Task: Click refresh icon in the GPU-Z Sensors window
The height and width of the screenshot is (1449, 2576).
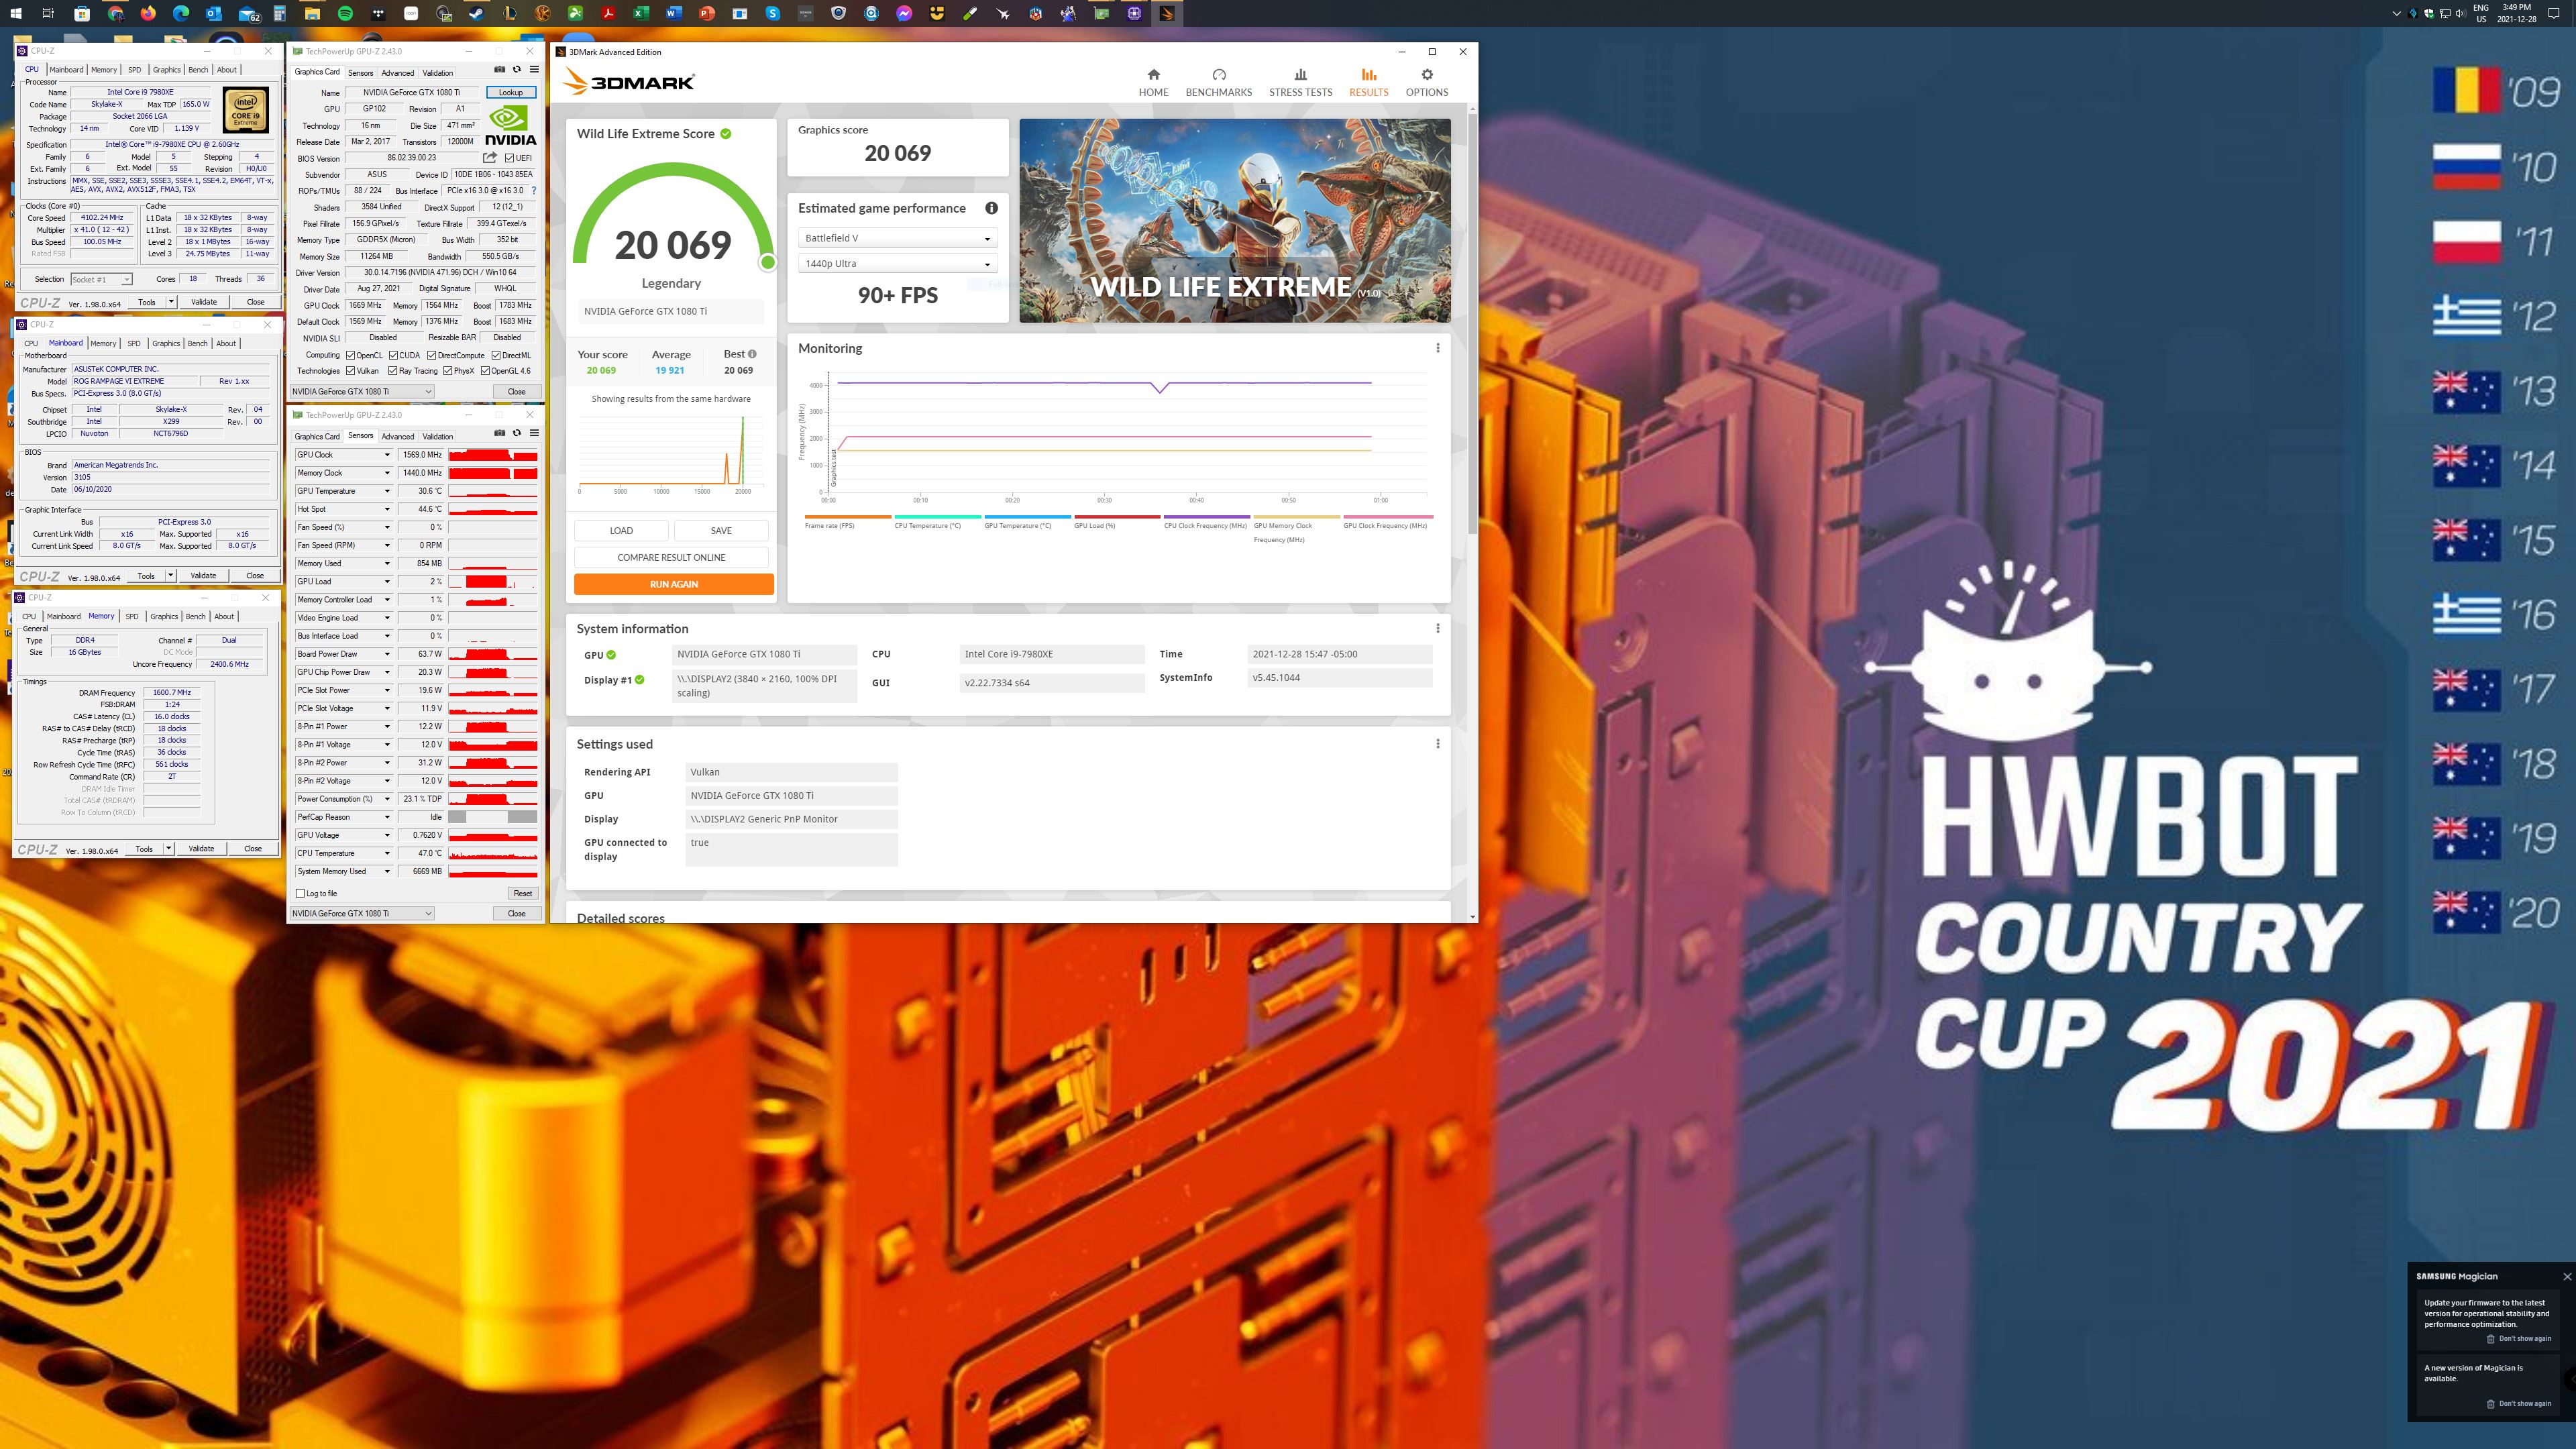Action: [x=517, y=433]
